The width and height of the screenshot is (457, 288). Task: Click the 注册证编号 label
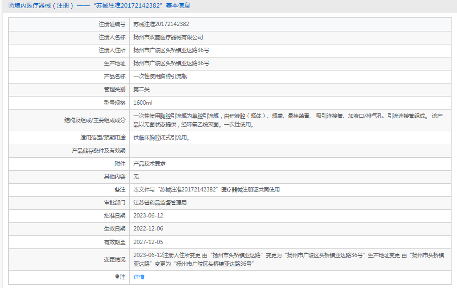pyautogui.click(x=111, y=24)
